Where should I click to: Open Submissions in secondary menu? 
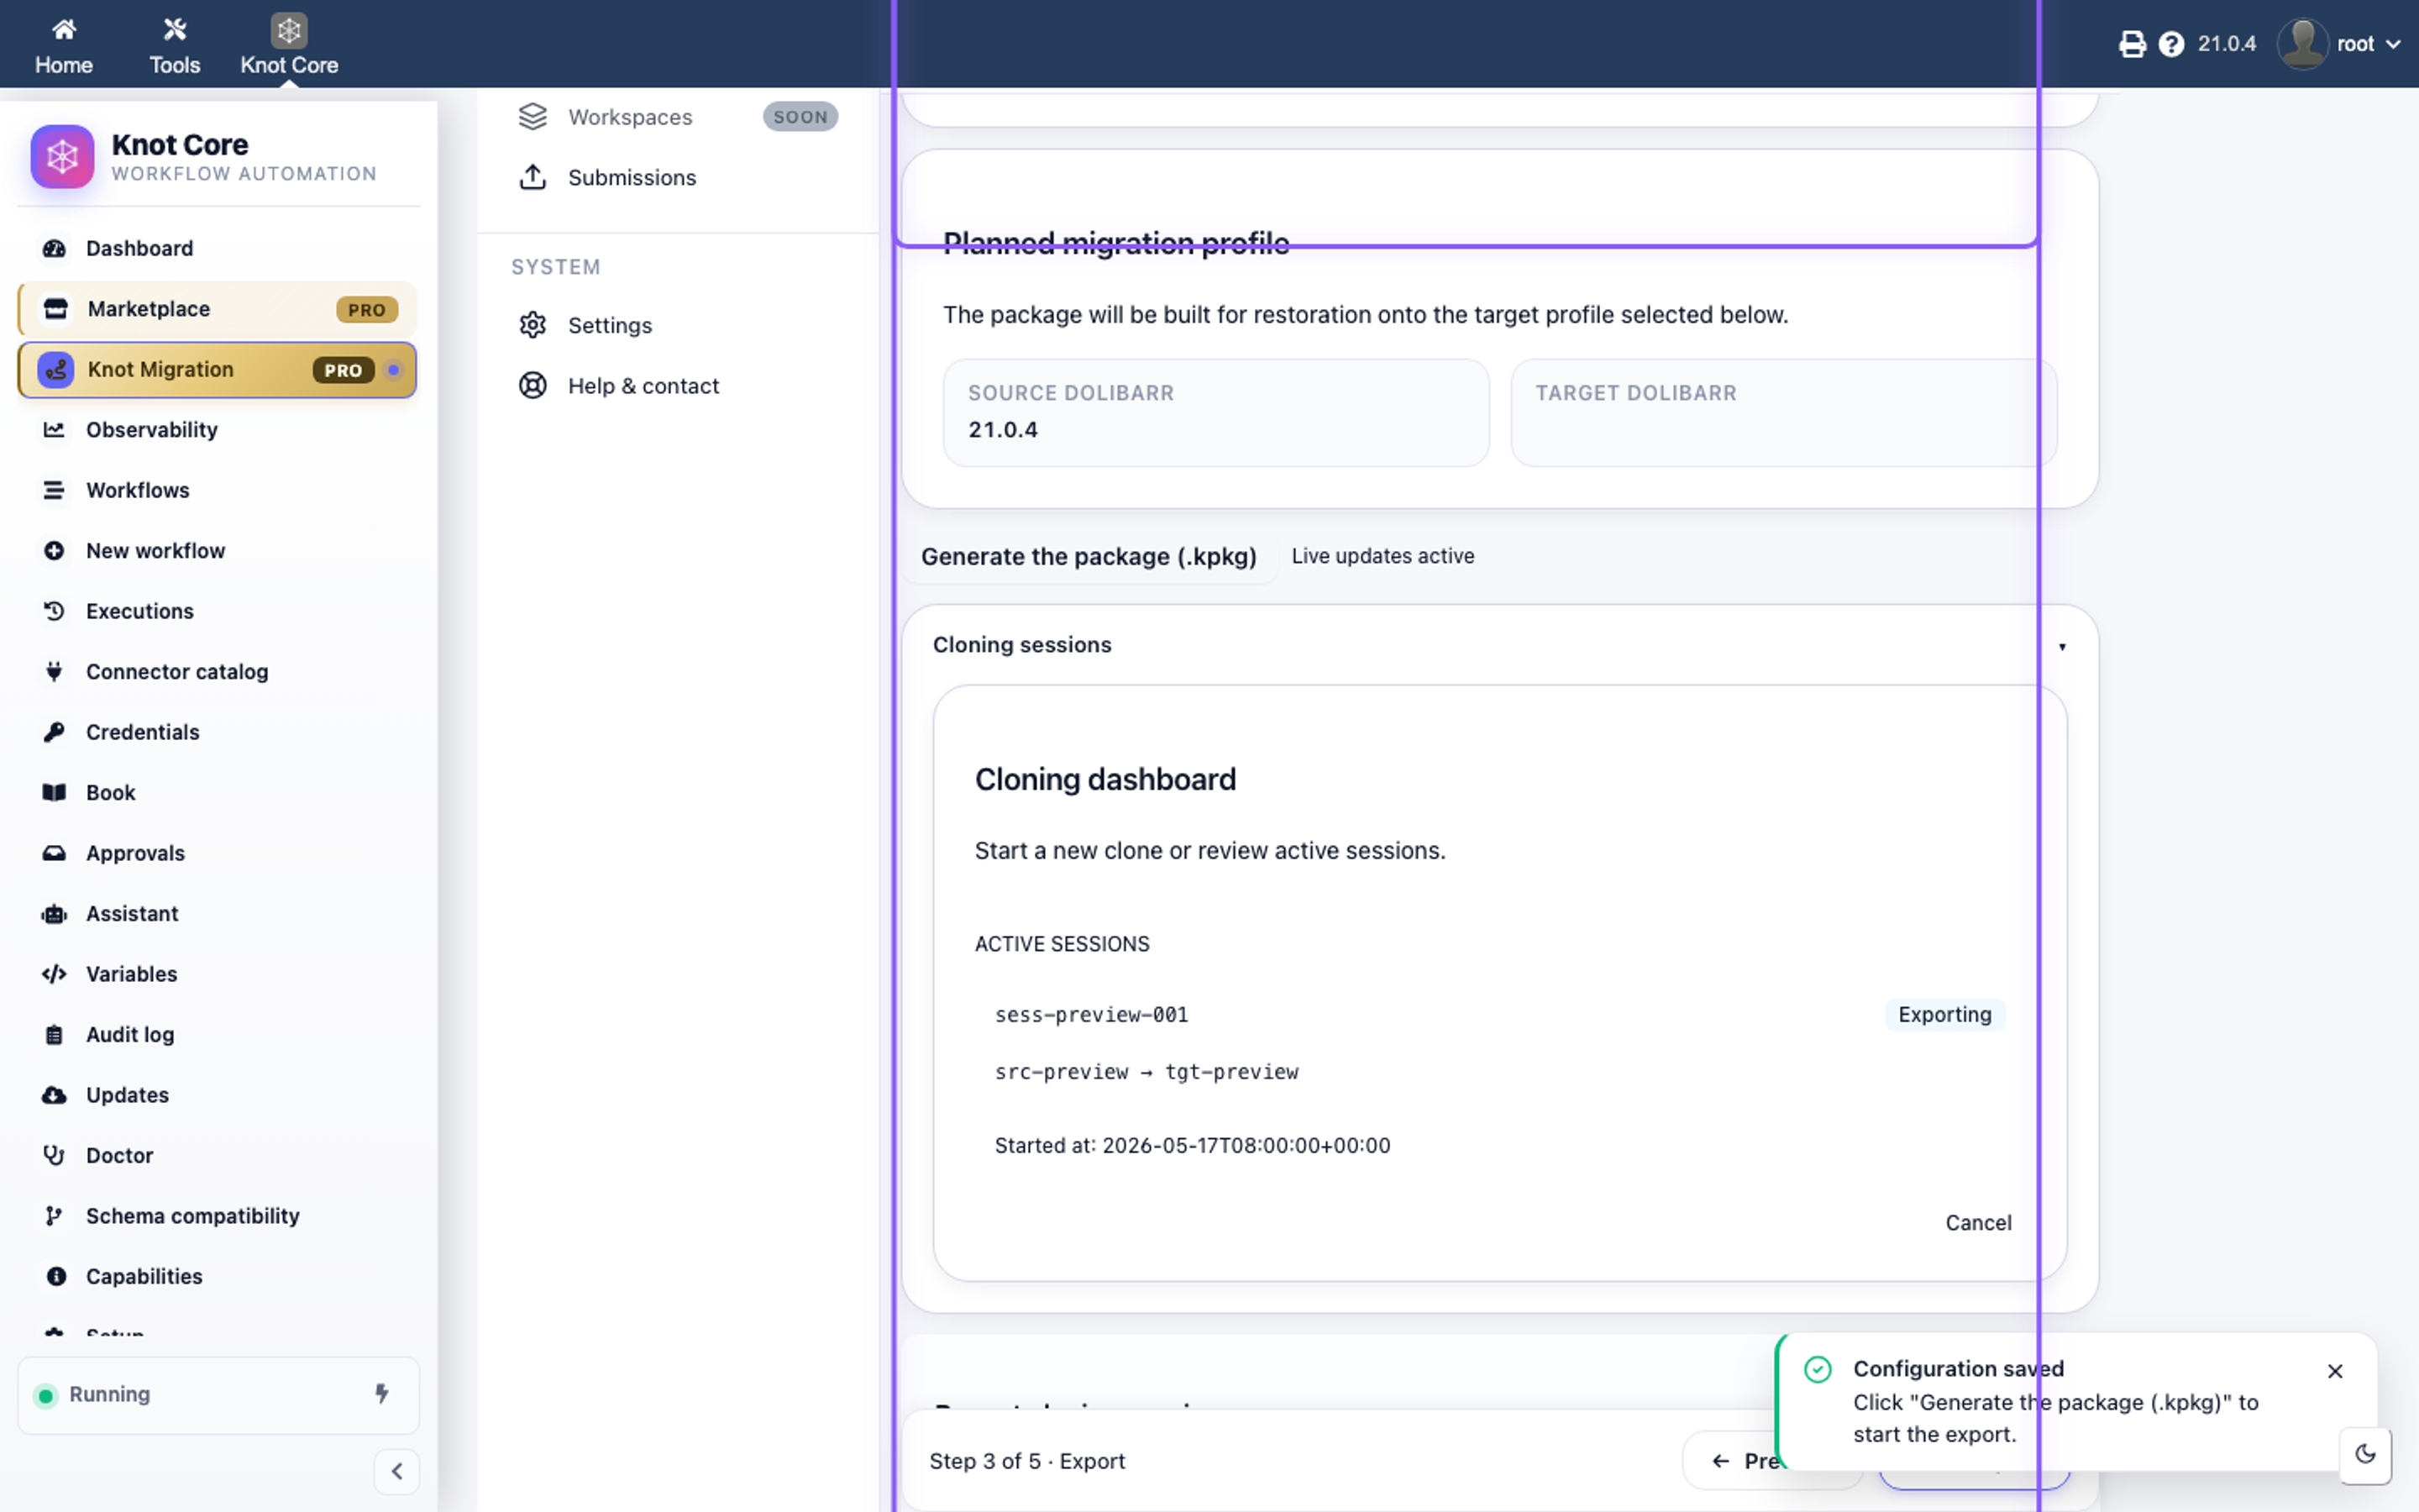(x=678, y=177)
